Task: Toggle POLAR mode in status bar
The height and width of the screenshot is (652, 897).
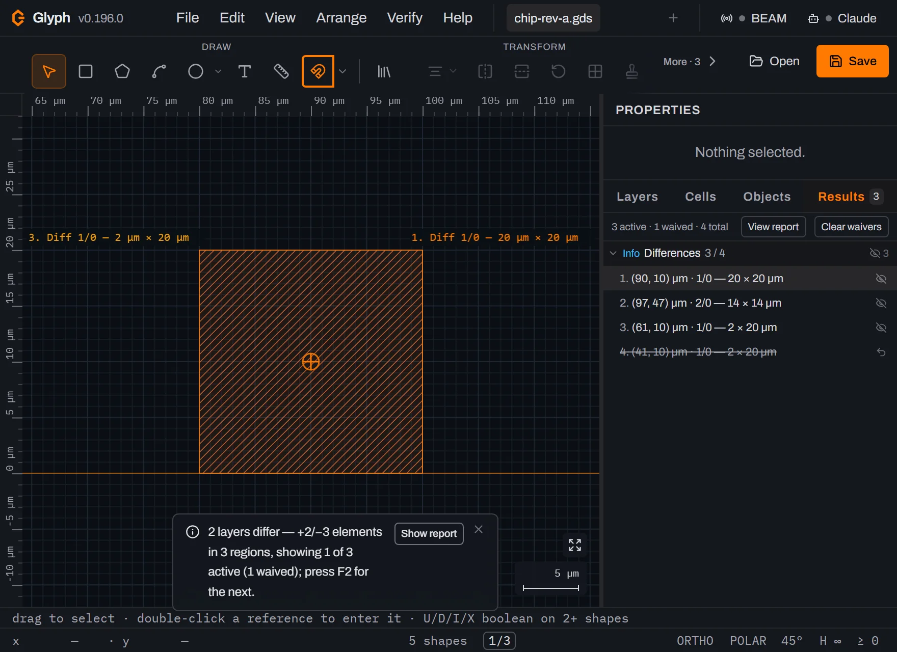Action: point(748,641)
